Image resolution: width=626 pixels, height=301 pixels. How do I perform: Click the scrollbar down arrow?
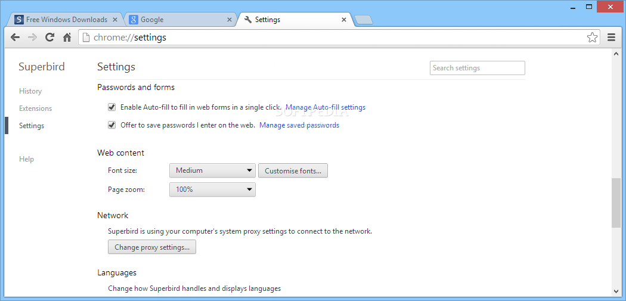pyautogui.click(x=616, y=291)
